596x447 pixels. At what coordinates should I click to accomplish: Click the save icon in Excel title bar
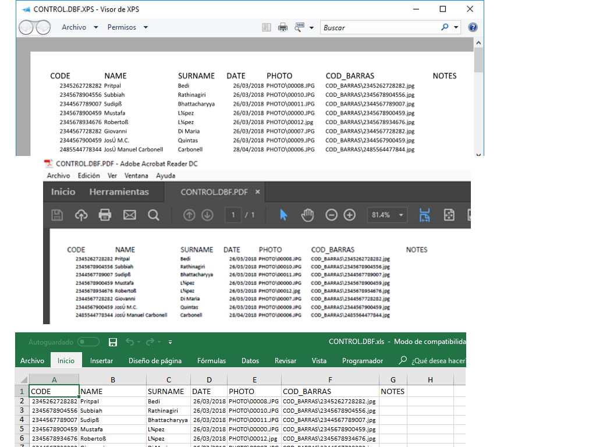point(113,342)
